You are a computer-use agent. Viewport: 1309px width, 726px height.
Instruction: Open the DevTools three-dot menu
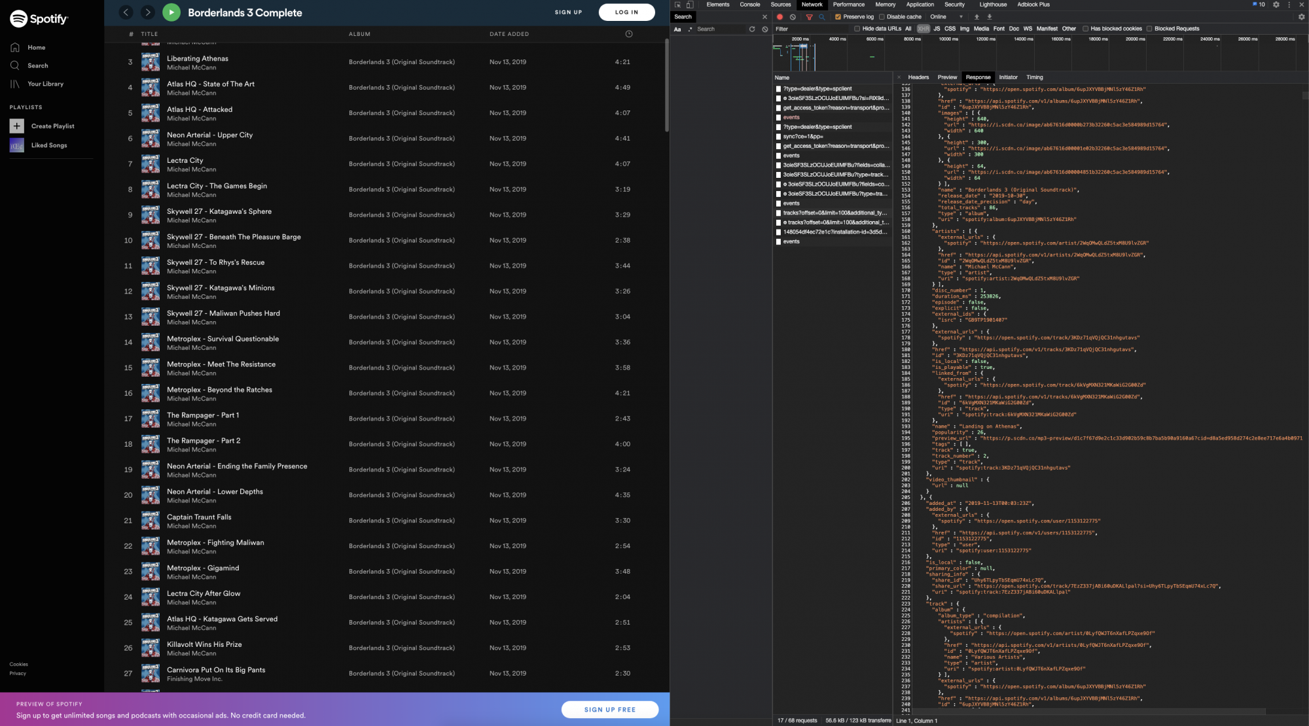coord(1289,5)
